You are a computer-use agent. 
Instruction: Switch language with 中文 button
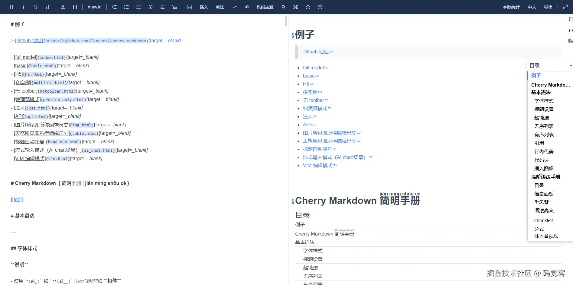coord(532,7)
